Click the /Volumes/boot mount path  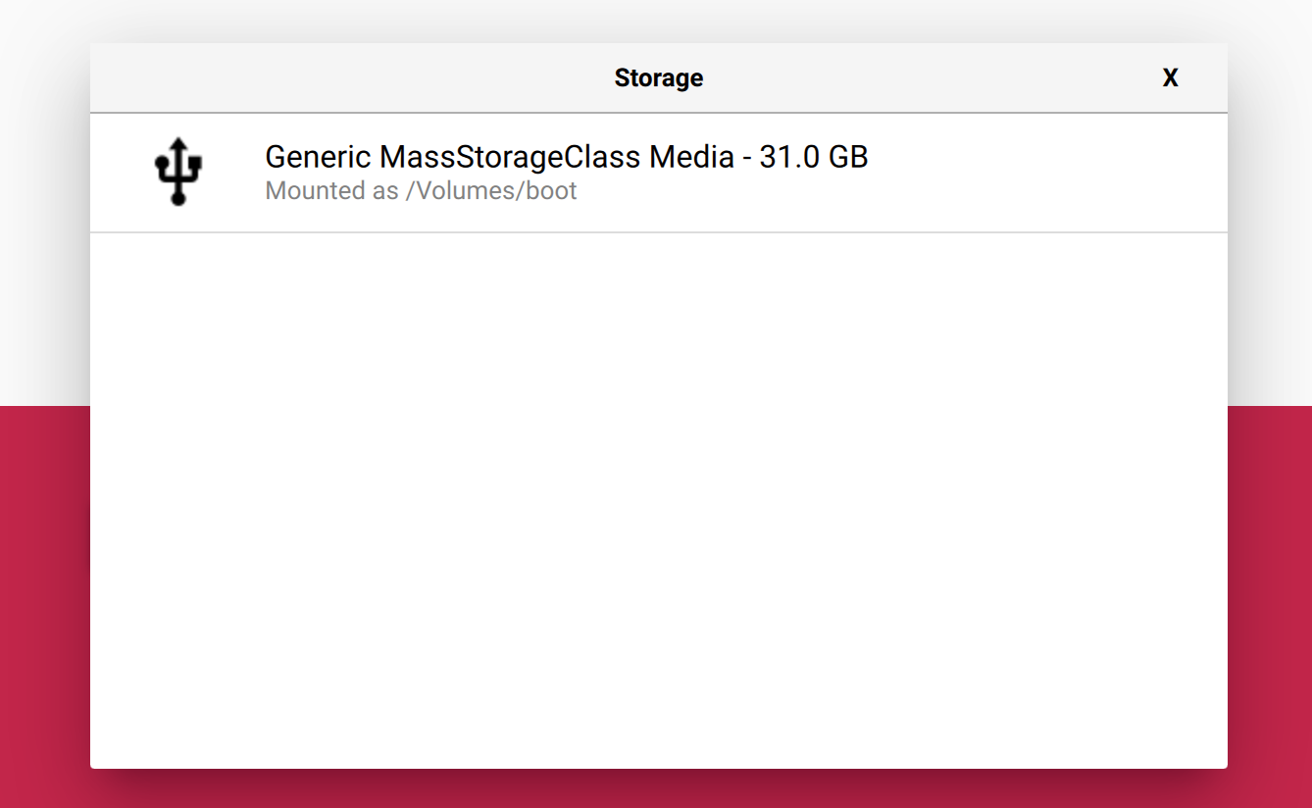click(491, 191)
